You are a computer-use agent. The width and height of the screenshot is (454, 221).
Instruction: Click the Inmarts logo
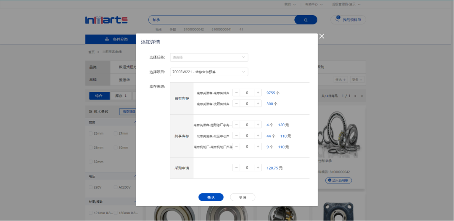(106, 20)
